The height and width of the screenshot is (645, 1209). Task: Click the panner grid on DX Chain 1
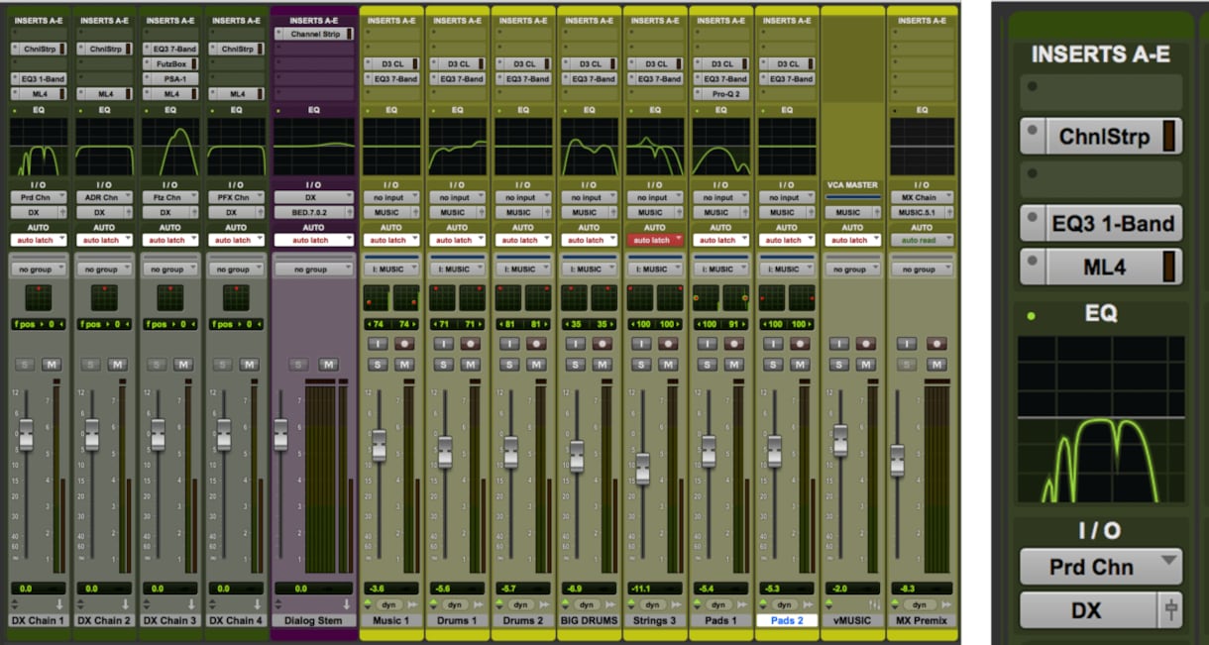click(39, 297)
